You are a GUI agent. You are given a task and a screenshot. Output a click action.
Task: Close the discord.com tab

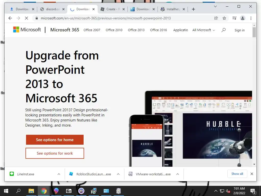63,9
